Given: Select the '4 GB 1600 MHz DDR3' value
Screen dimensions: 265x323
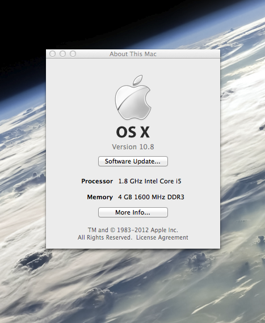Looking at the screenshot, I should (151, 197).
